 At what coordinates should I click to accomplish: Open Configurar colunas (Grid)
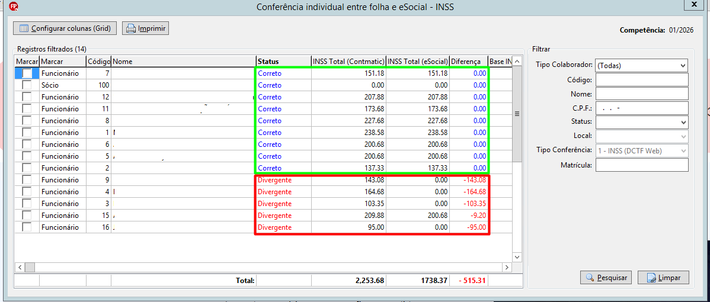click(65, 28)
